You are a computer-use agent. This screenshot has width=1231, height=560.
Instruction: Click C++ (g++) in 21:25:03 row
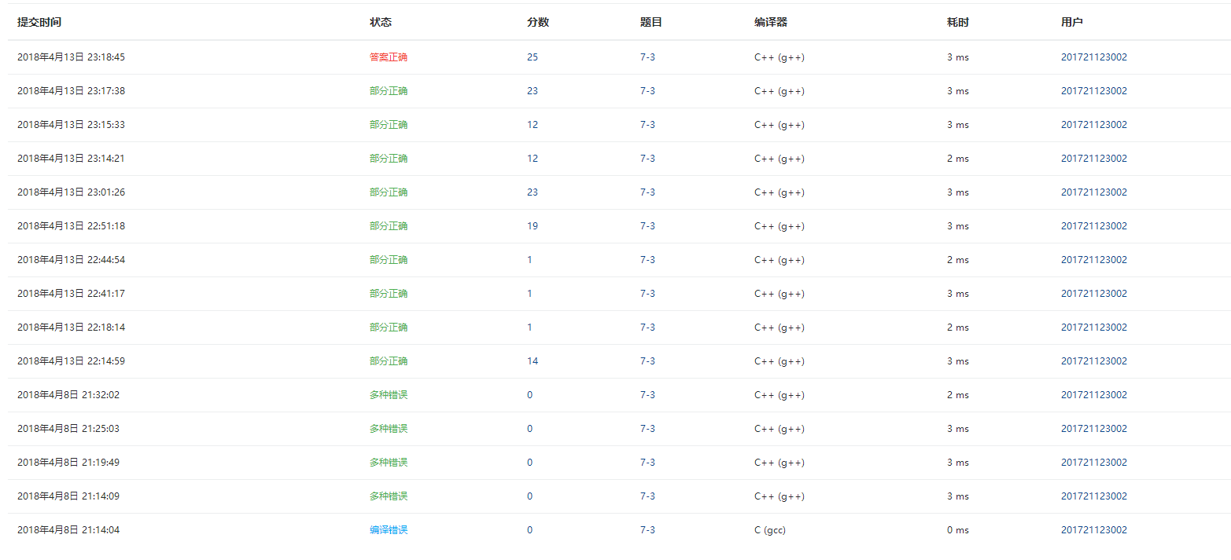779,429
